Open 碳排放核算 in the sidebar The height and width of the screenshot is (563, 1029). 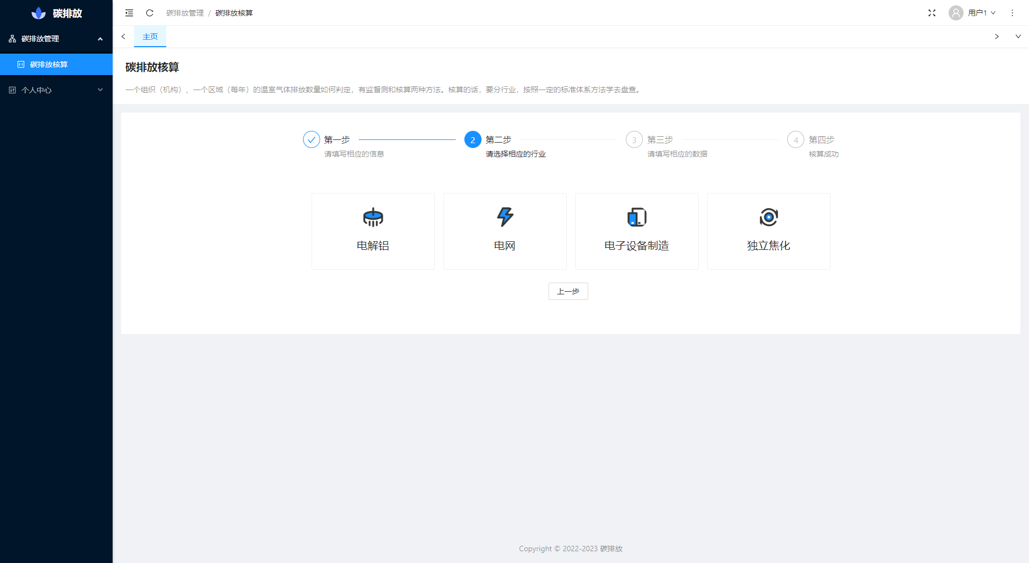tap(56, 64)
